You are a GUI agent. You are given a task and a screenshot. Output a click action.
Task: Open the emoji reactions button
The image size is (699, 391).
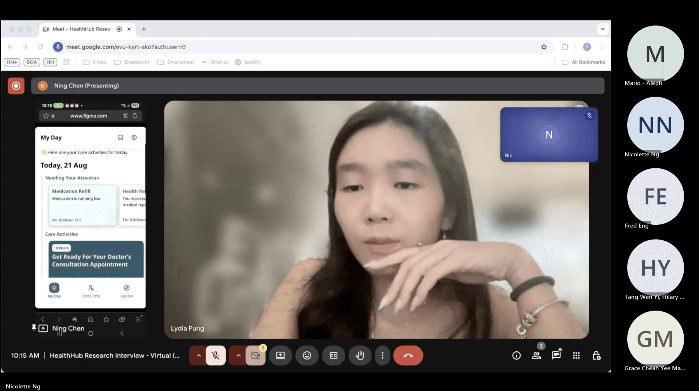(307, 356)
